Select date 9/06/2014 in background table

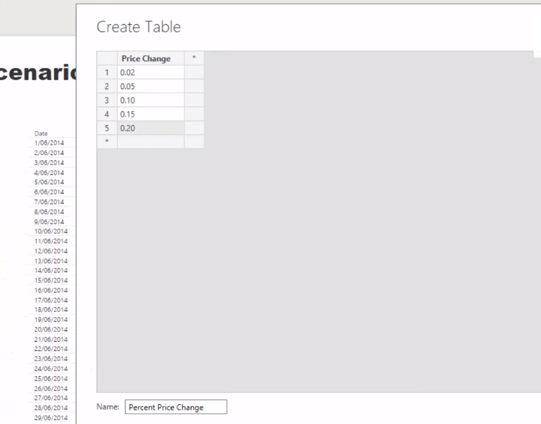pos(49,222)
